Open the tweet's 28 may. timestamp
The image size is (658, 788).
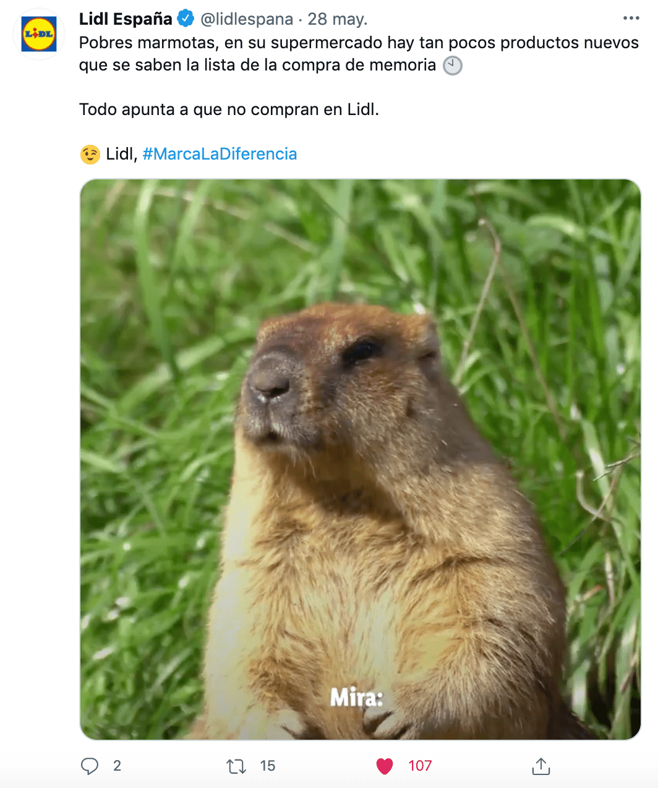[x=338, y=19]
